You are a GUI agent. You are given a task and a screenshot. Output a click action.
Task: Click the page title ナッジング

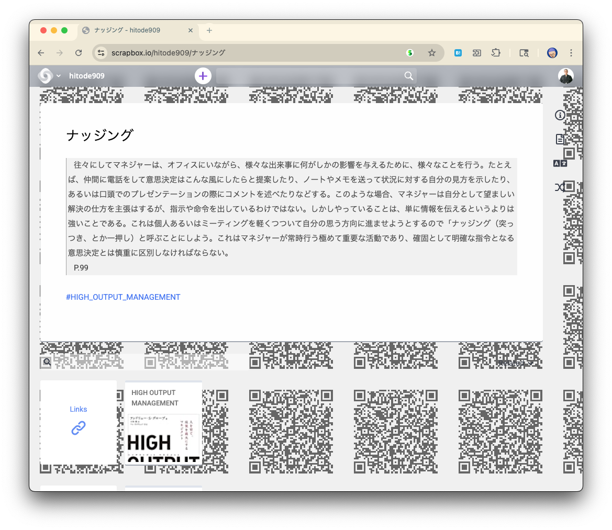coord(100,135)
